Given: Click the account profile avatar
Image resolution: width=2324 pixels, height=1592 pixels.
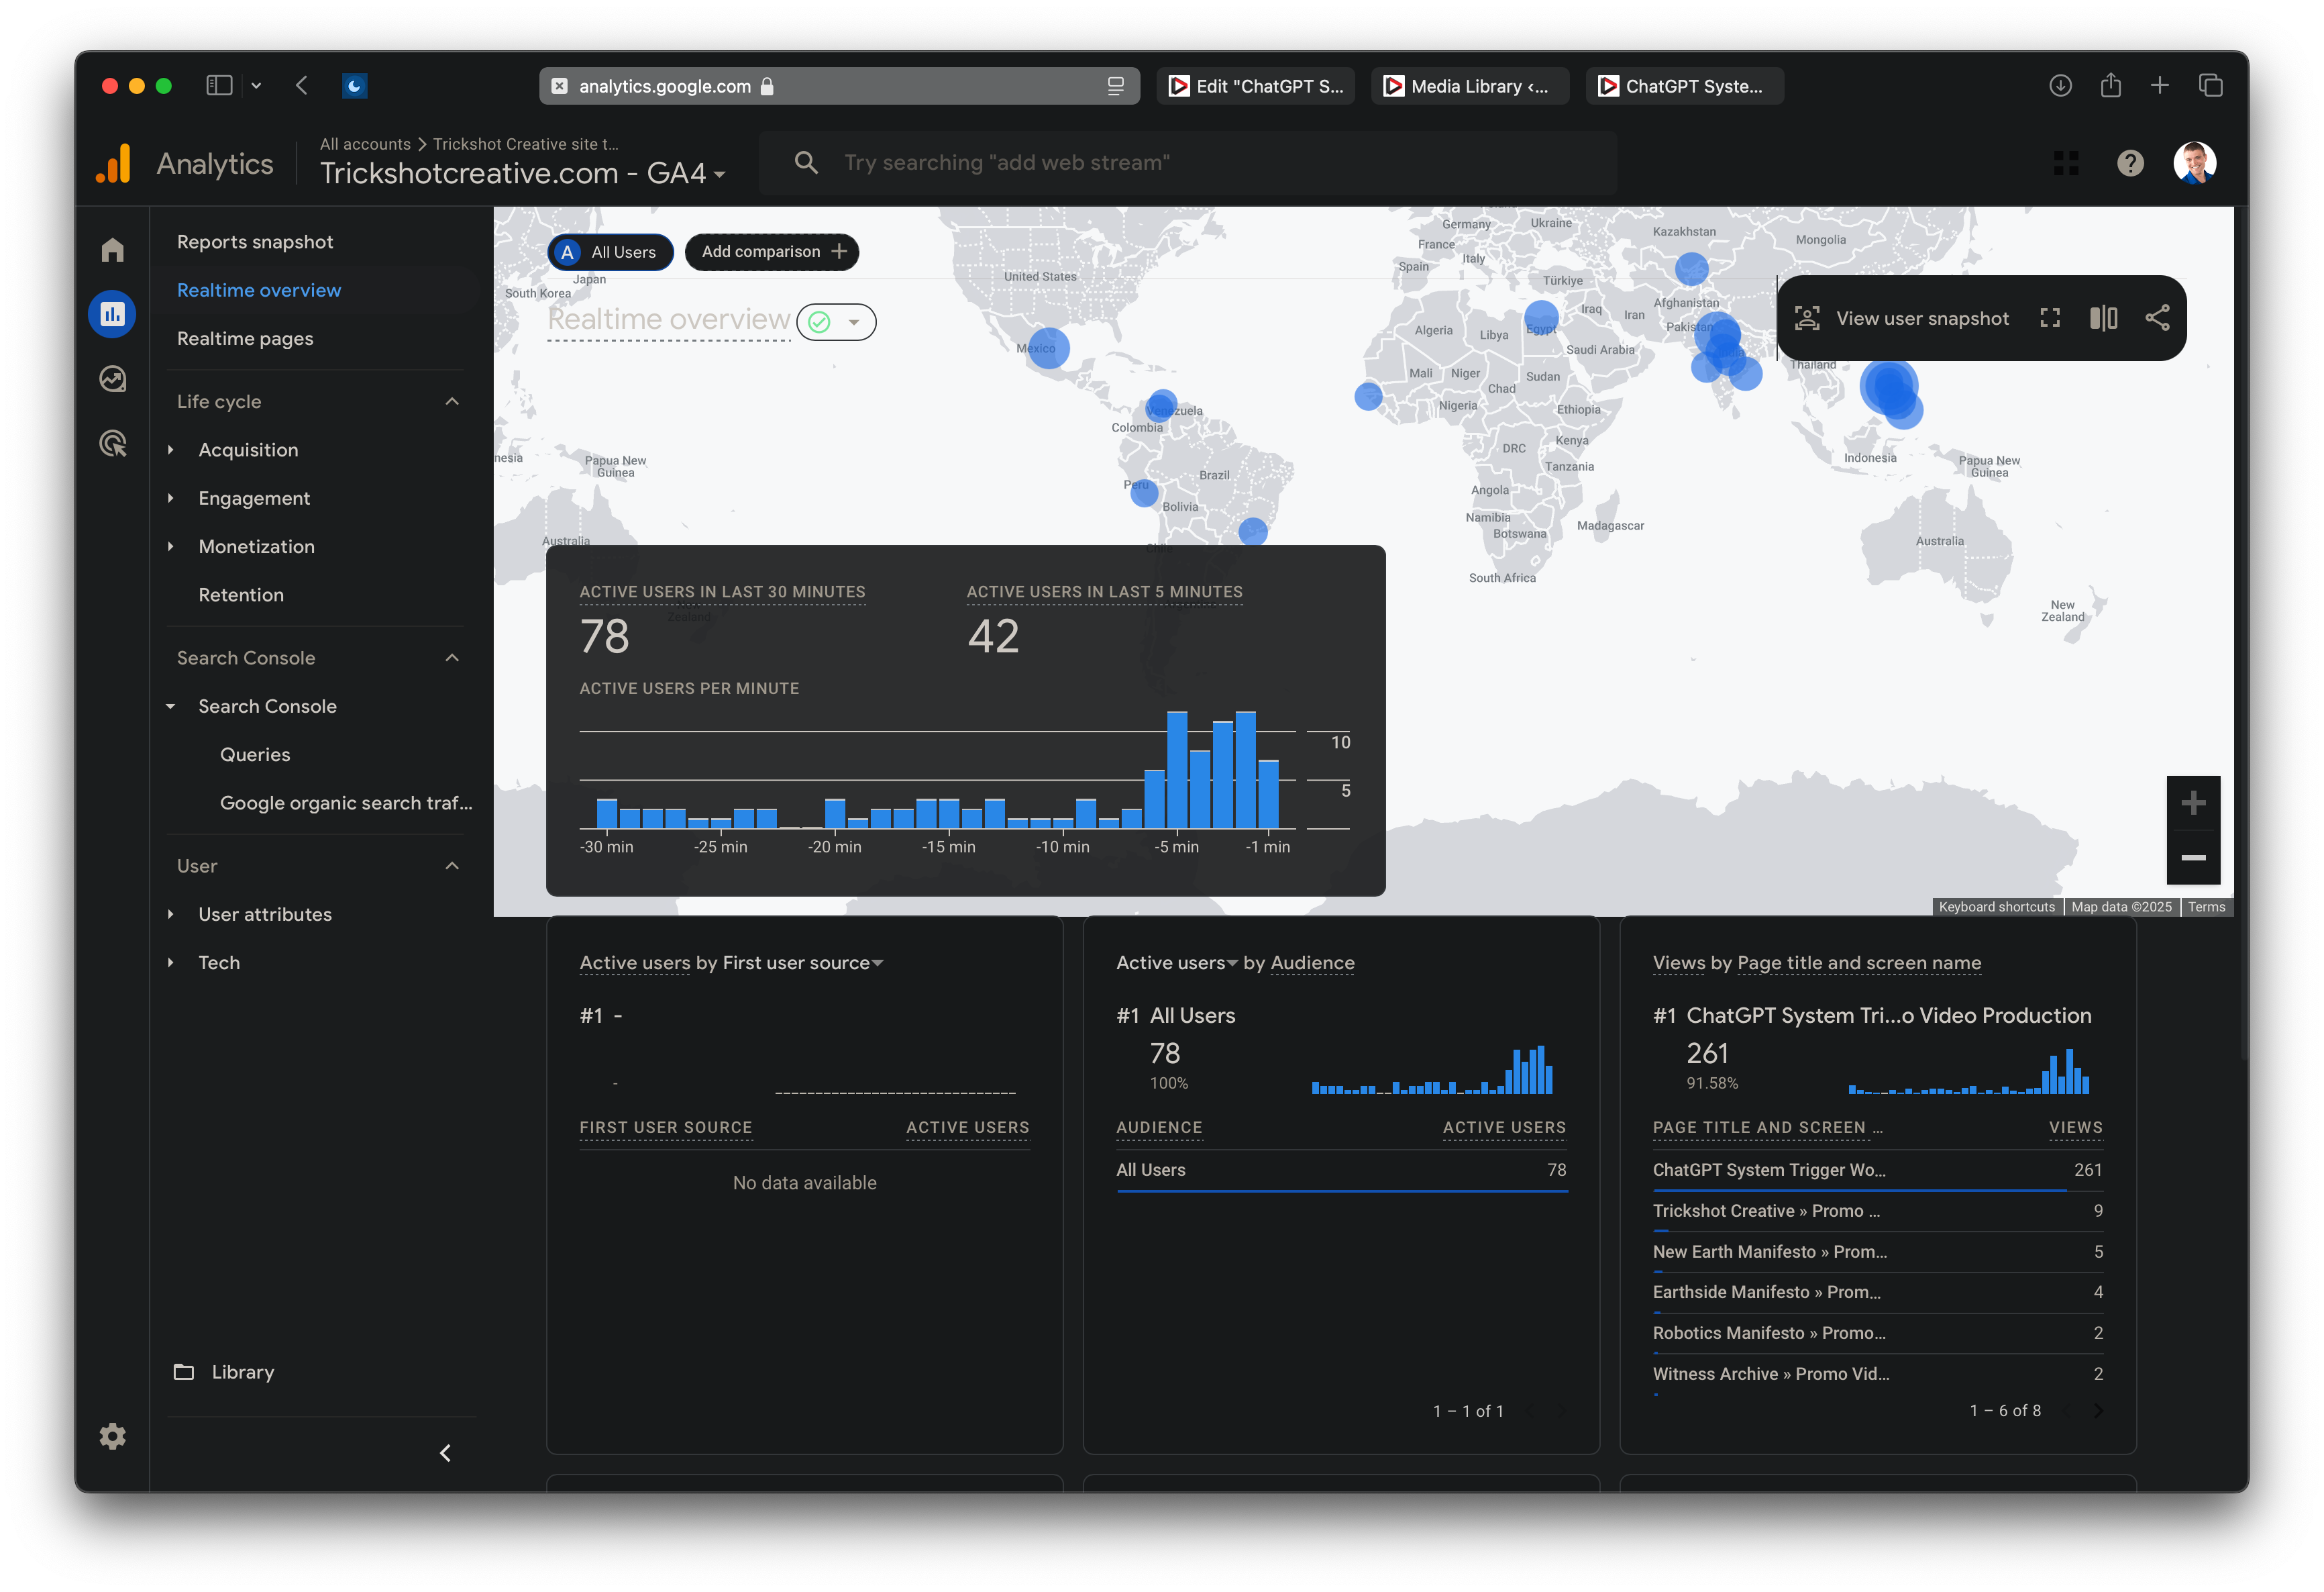Looking at the screenshot, I should pos(2195,163).
